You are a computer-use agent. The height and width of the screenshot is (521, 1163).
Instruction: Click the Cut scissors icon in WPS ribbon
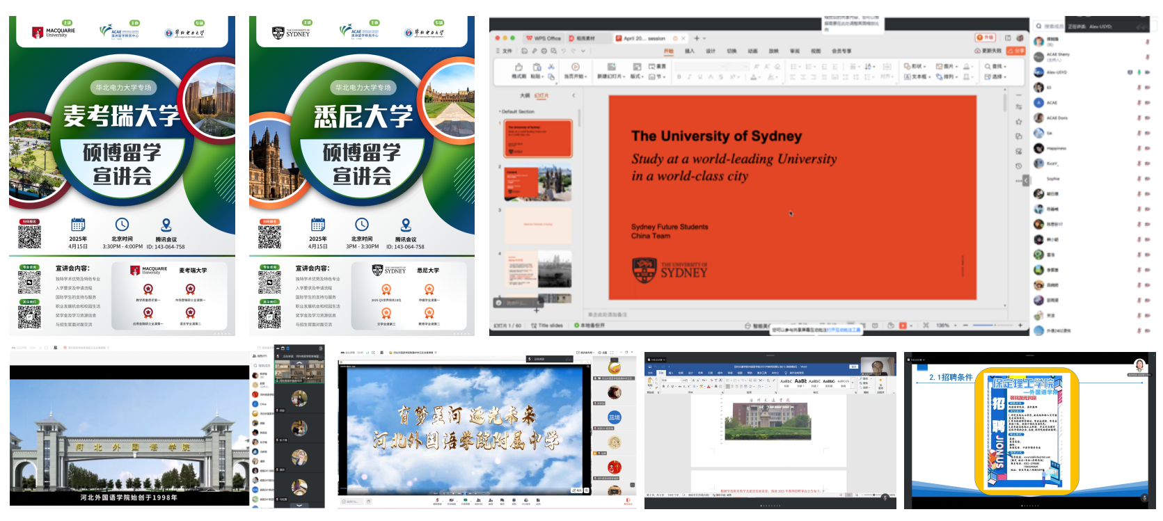click(x=551, y=67)
